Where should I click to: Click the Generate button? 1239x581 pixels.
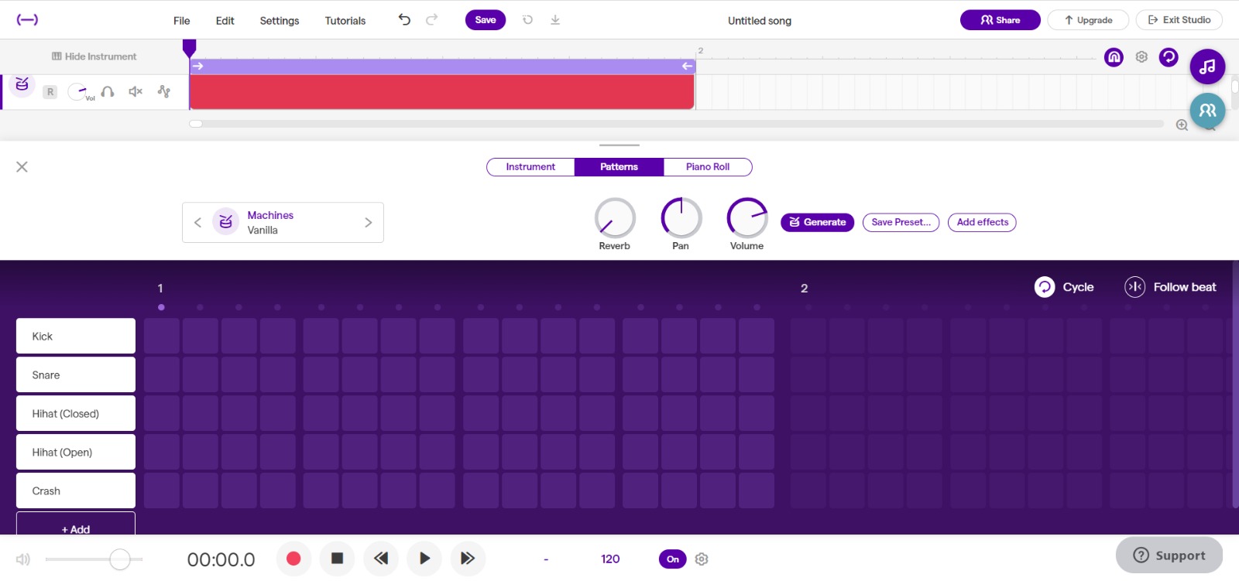[817, 222]
